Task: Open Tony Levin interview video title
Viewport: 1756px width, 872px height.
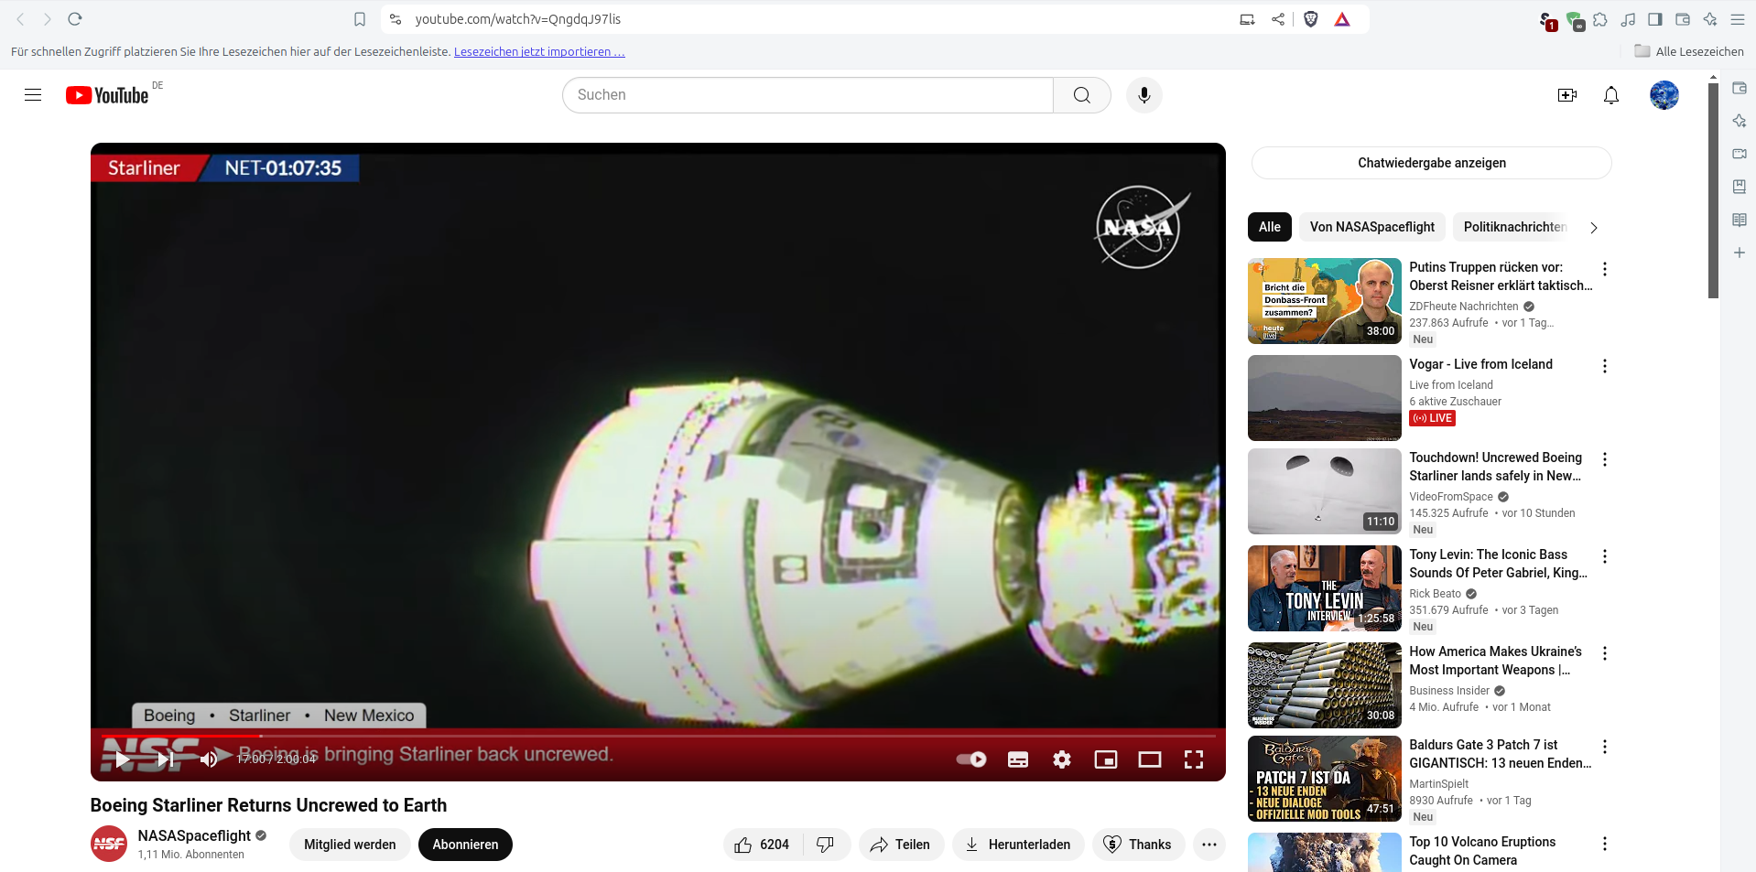Action: (x=1498, y=564)
